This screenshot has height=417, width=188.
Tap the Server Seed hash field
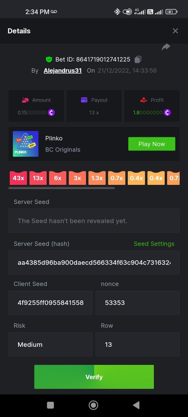click(94, 262)
